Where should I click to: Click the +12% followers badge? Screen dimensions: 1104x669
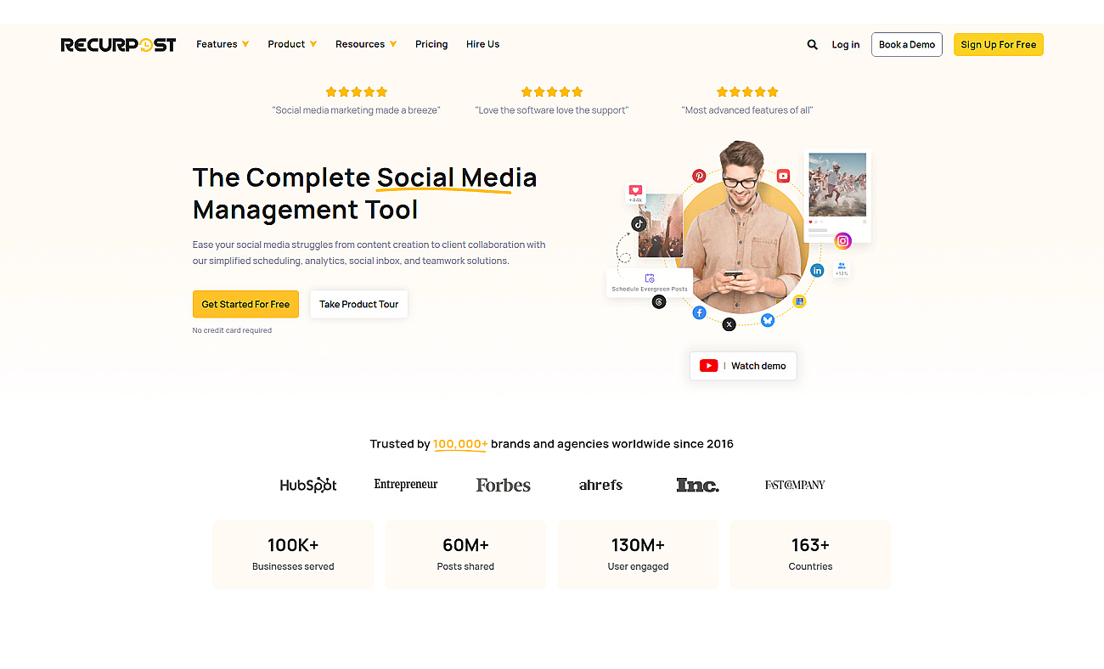tap(841, 269)
